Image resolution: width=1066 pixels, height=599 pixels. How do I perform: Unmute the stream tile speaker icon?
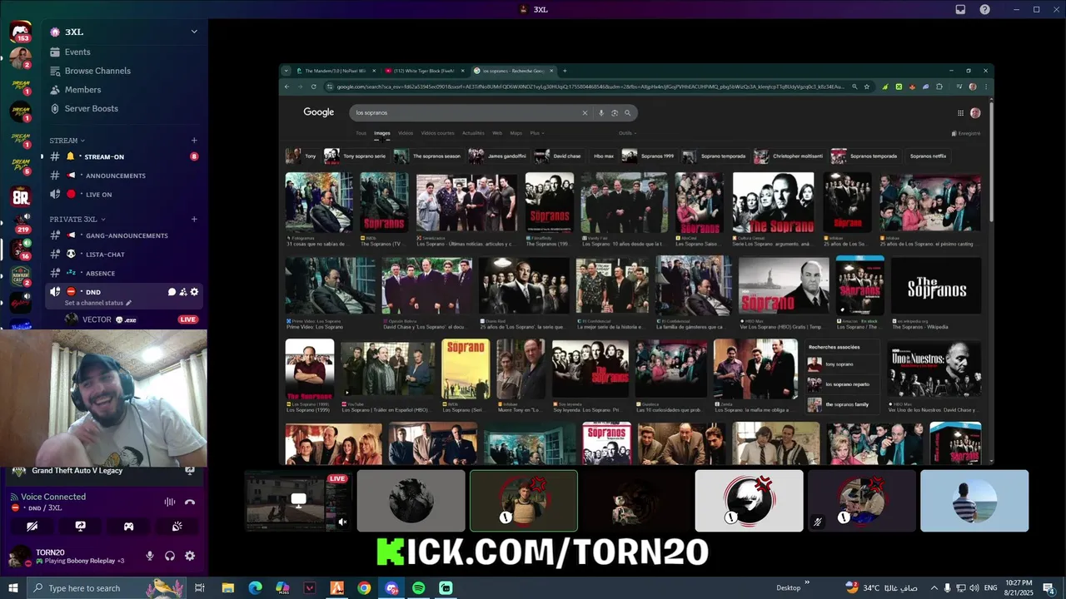[342, 522]
